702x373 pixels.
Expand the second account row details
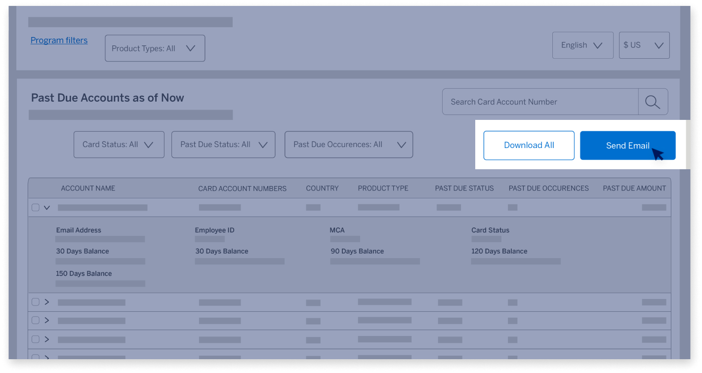pyautogui.click(x=47, y=301)
